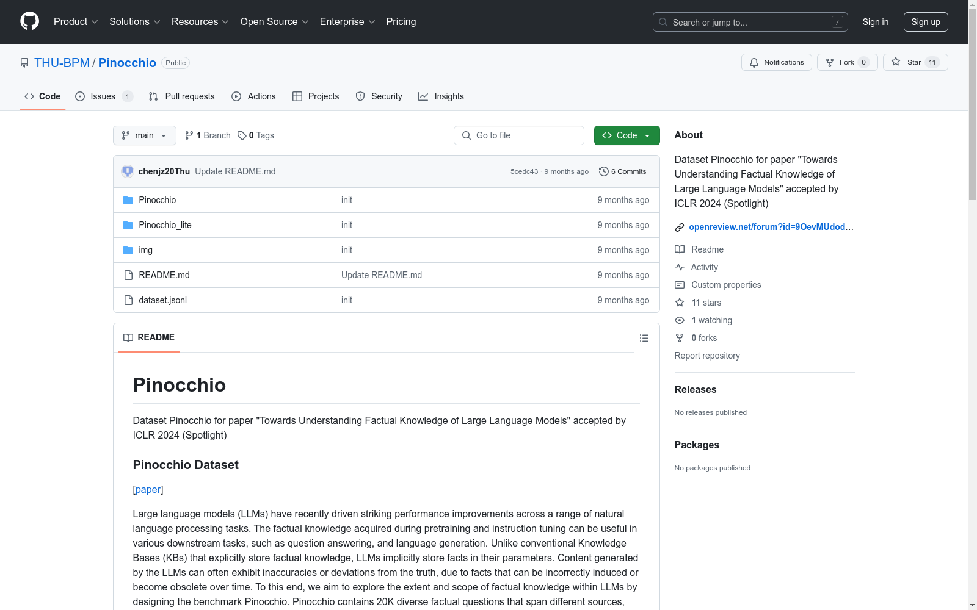The height and width of the screenshot is (610, 977).
Task: Switch to the Issues tab
Action: coord(104,96)
